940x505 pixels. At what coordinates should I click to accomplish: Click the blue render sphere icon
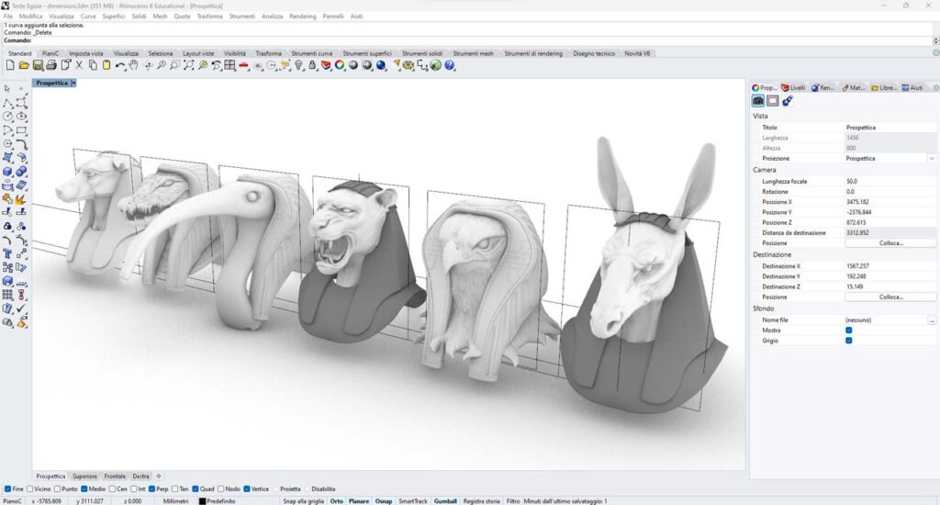(x=381, y=65)
